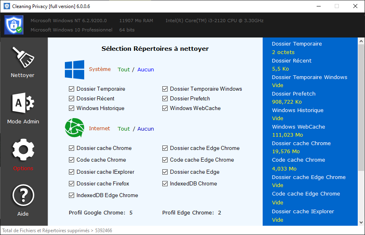
Task: Click '5,5 Ko' value in results
Action: click(x=280, y=69)
